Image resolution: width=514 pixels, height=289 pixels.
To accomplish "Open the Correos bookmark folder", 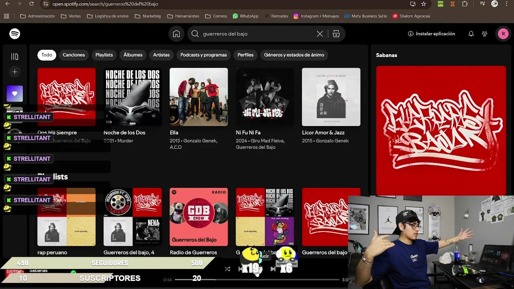I will pyautogui.click(x=216, y=16).
